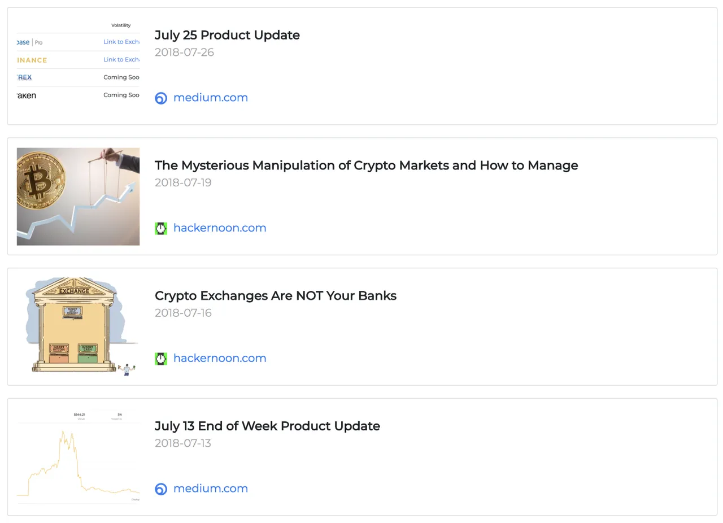Click the exchange table thumbnail image
The height and width of the screenshot is (523, 723).
pyautogui.click(x=78, y=66)
